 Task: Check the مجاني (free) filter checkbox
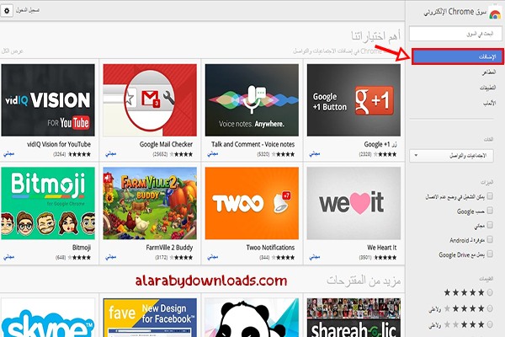(490, 225)
